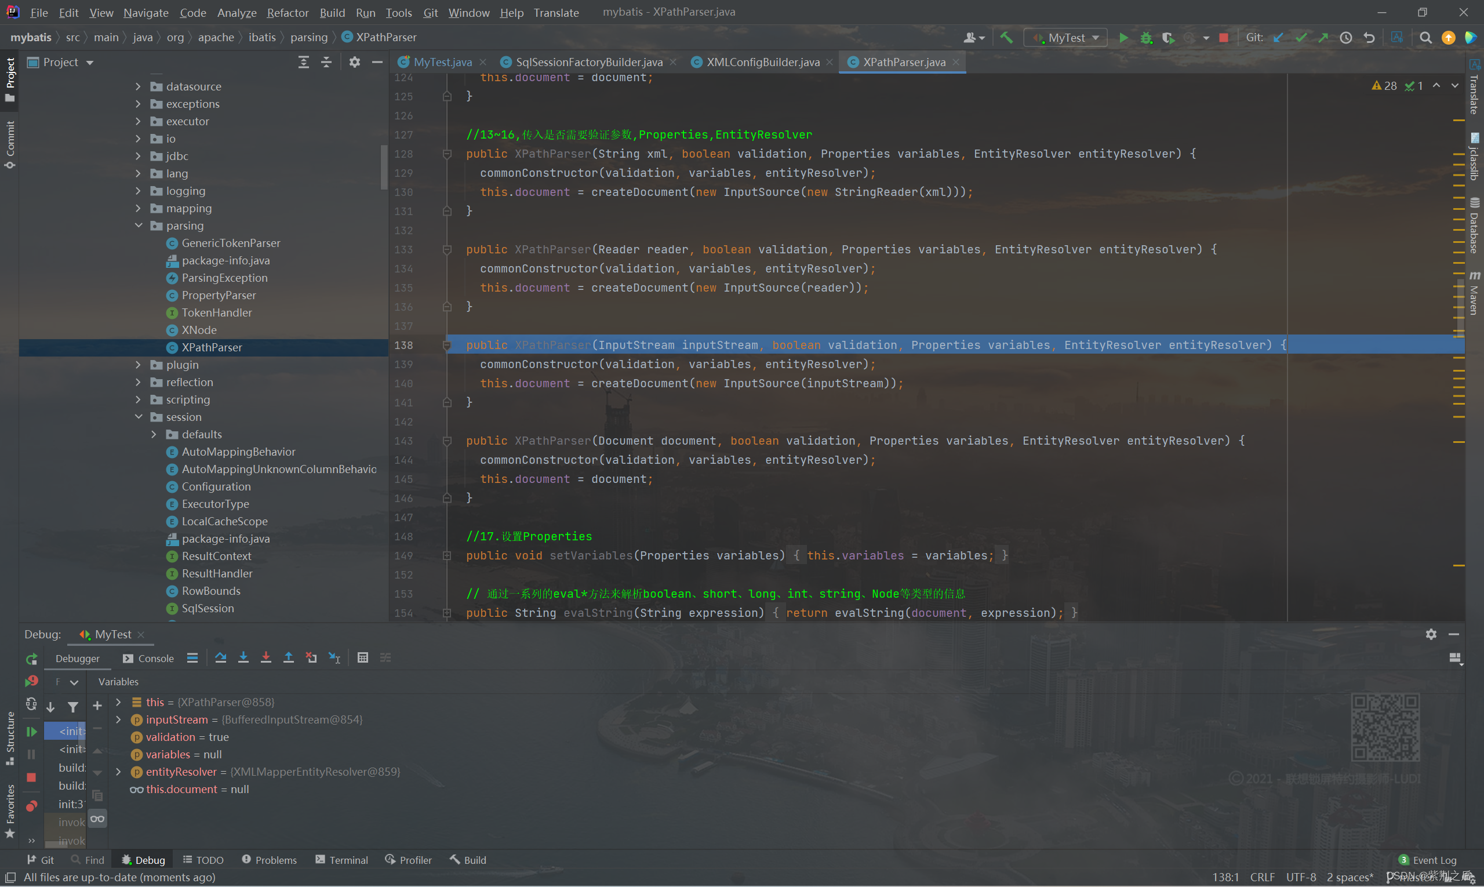
Task: Toggle the watches glasses button in the variables panel
Action: coord(97,818)
